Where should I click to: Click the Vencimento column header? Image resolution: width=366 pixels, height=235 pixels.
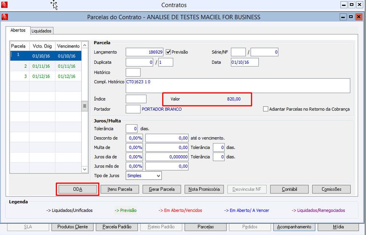point(68,46)
